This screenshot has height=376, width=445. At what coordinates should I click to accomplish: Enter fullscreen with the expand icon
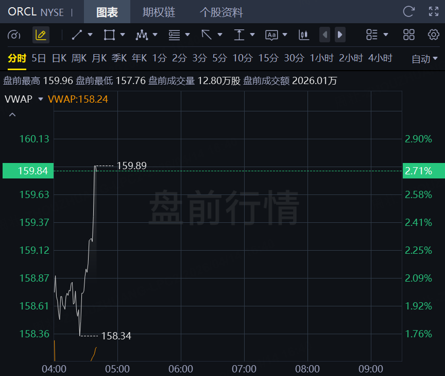(x=434, y=12)
